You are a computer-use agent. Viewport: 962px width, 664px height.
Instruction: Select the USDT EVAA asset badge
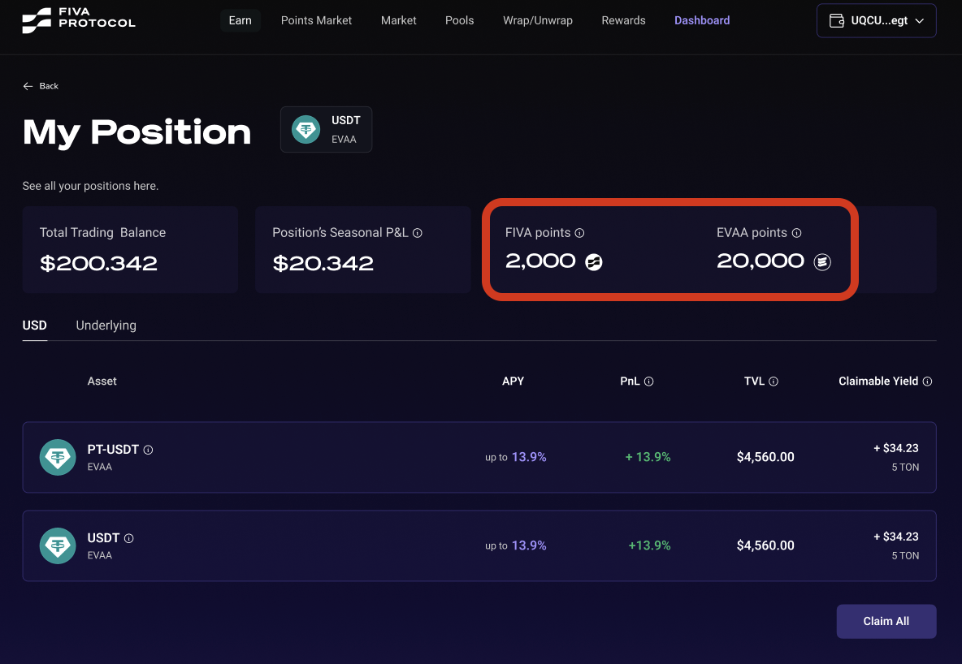(x=326, y=129)
